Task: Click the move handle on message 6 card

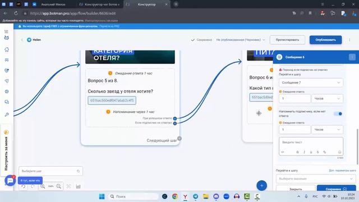Action: [x=259, y=113]
